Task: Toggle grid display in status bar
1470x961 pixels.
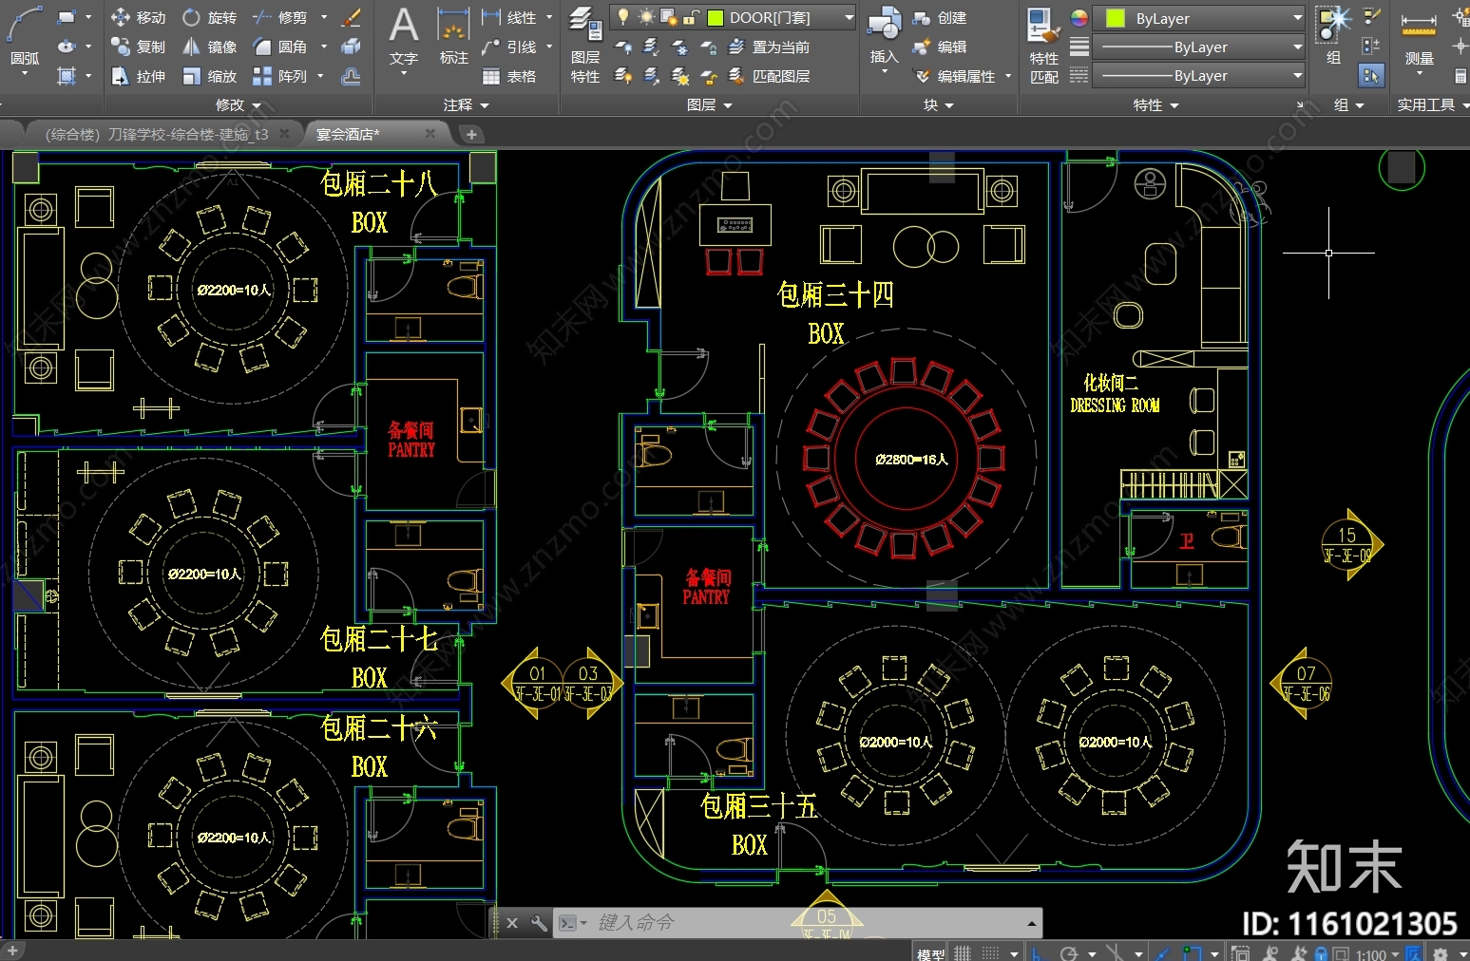Action: pyautogui.click(x=962, y=952)
